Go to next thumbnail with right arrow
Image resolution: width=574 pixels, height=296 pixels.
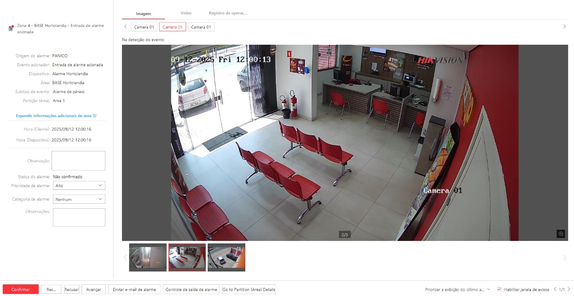tap(564, 257)
